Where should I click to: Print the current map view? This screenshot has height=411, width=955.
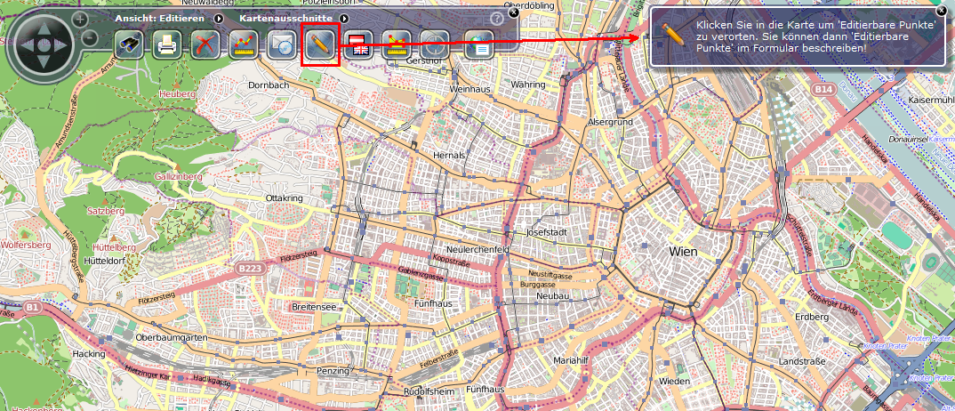click(167, 45)
